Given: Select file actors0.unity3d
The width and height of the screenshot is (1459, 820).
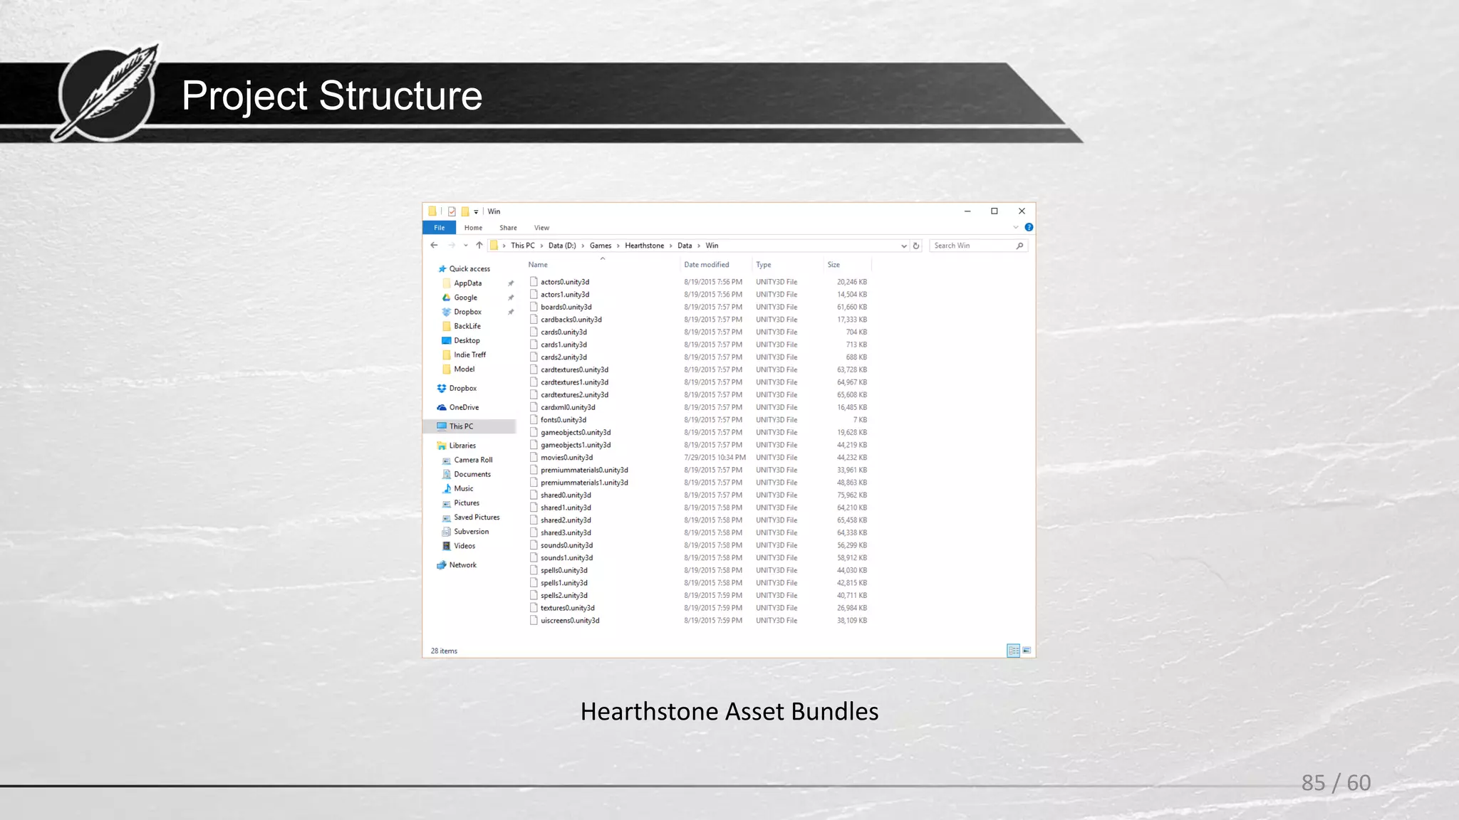Looking at the screenshot, I should point(564,282).
